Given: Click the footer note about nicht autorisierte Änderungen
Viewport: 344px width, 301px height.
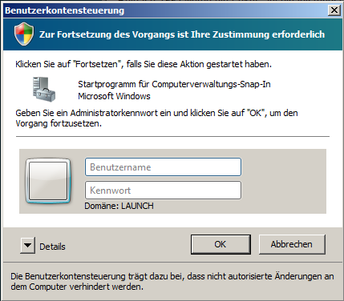Looking at the screenshot, I should click(x=172, y=282).
